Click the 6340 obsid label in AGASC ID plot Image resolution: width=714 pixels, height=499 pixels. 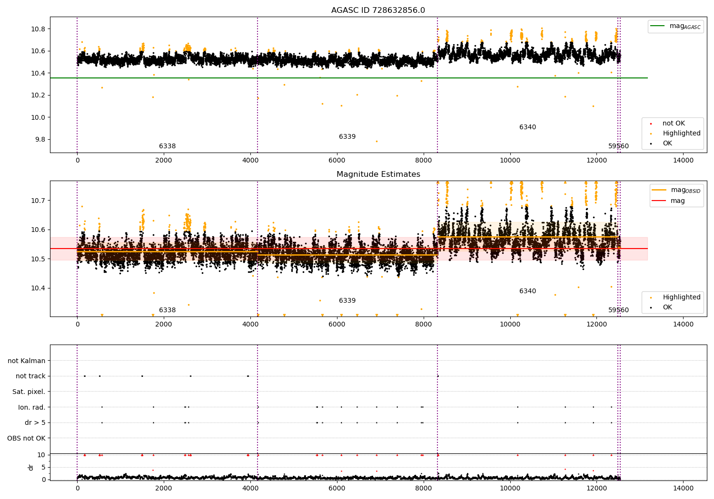(x=527, y=127)
